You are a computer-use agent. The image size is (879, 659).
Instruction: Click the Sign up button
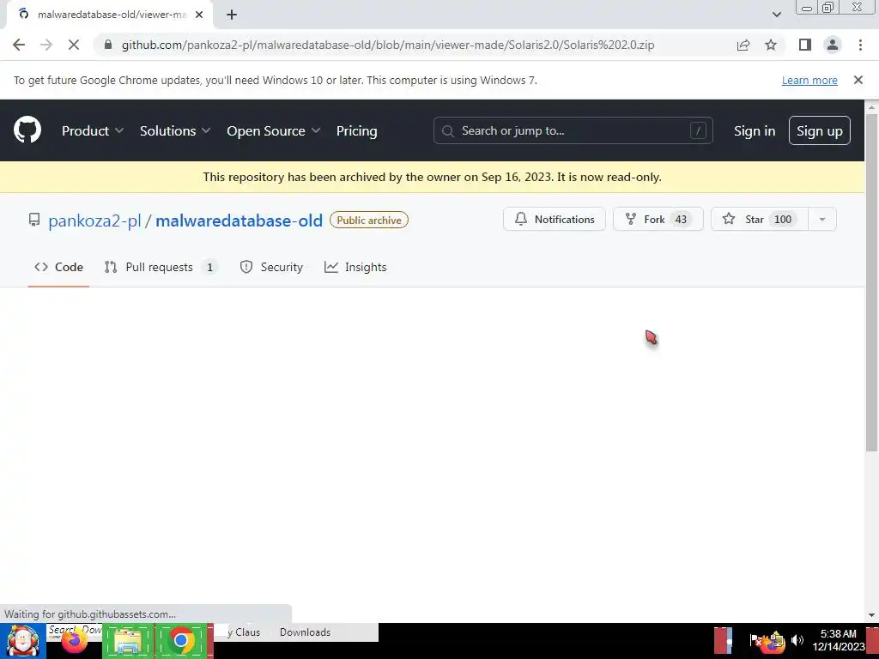820,130
